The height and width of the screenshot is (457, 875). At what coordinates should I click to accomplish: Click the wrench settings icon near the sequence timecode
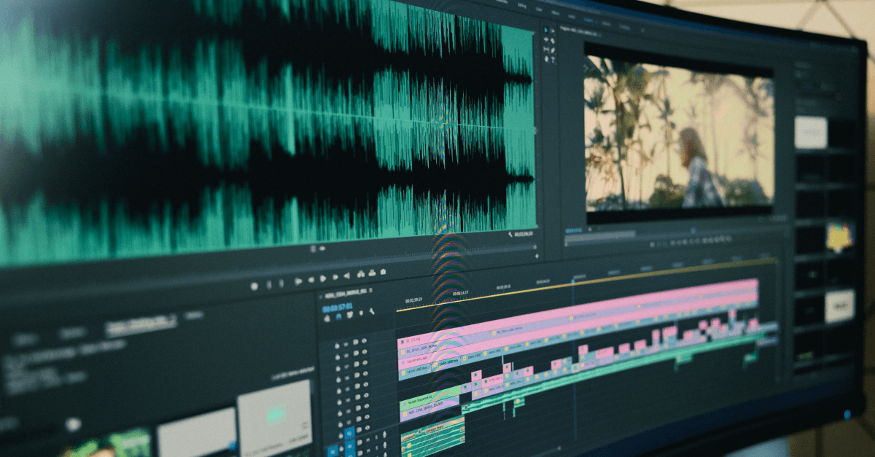[x=372, y=312]
